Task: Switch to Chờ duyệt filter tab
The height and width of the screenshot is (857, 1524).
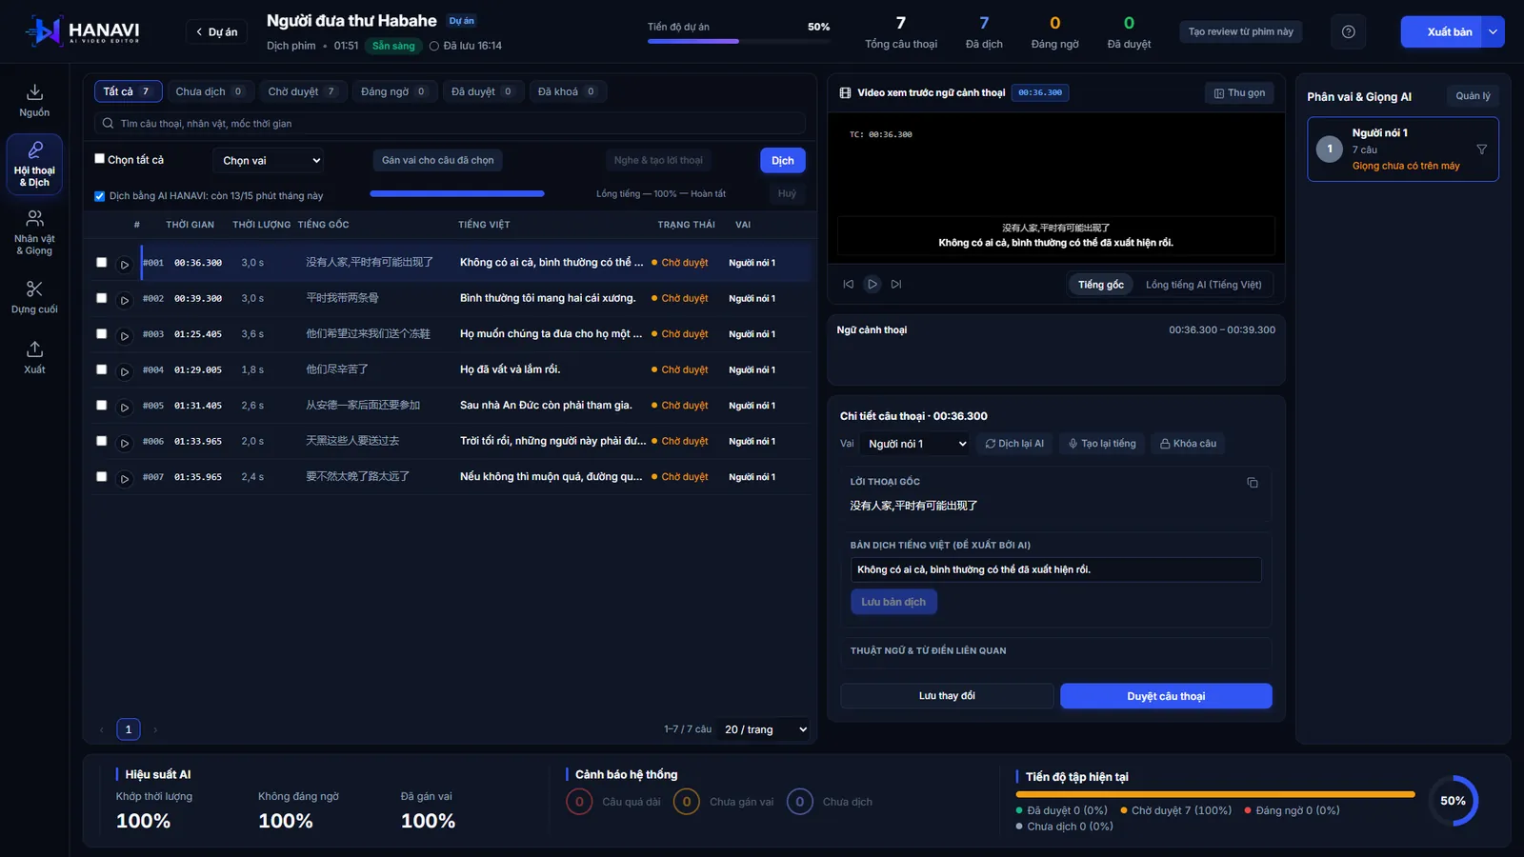Action: tap(302, 91)
